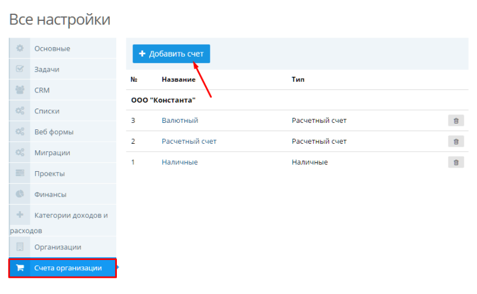Click the checkbox icon beside Задачи
This screenshot has height=294, width=477.
(20, 69)
